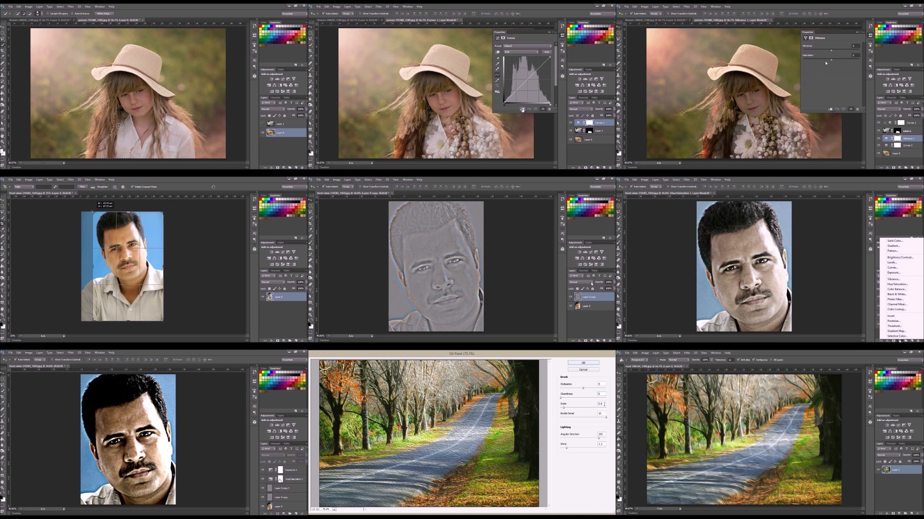
Task: Select Brush tool in Exposure 1 layers window
Action: click(x=3, y=415)
